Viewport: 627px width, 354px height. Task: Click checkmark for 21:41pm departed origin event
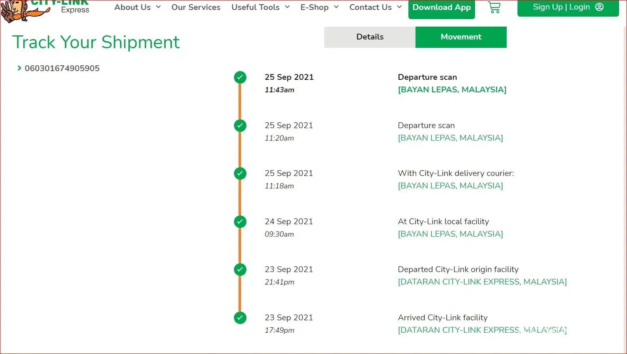pyautogui.click(x=240, y=270)
